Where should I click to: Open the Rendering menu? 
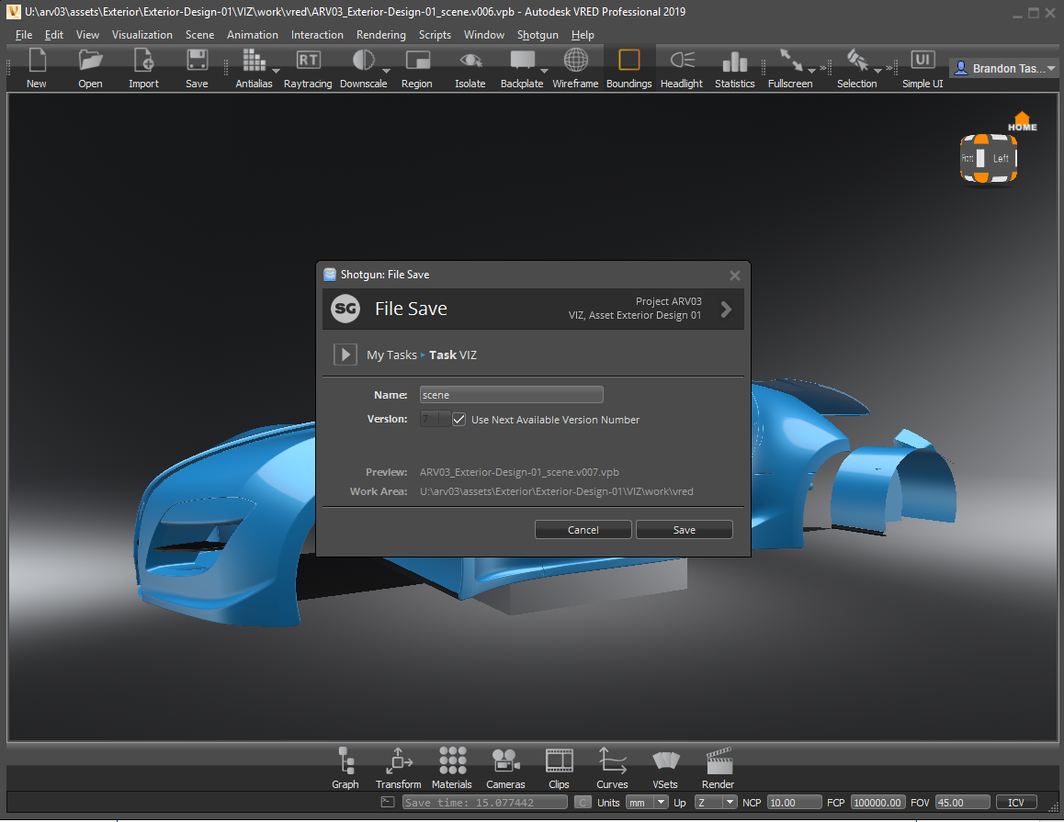pyautogui.click(x=380, y=34)
